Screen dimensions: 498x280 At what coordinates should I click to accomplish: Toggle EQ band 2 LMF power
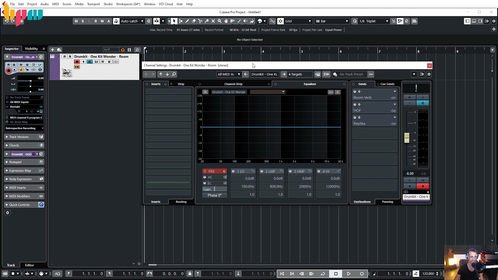tap(262, 171)
